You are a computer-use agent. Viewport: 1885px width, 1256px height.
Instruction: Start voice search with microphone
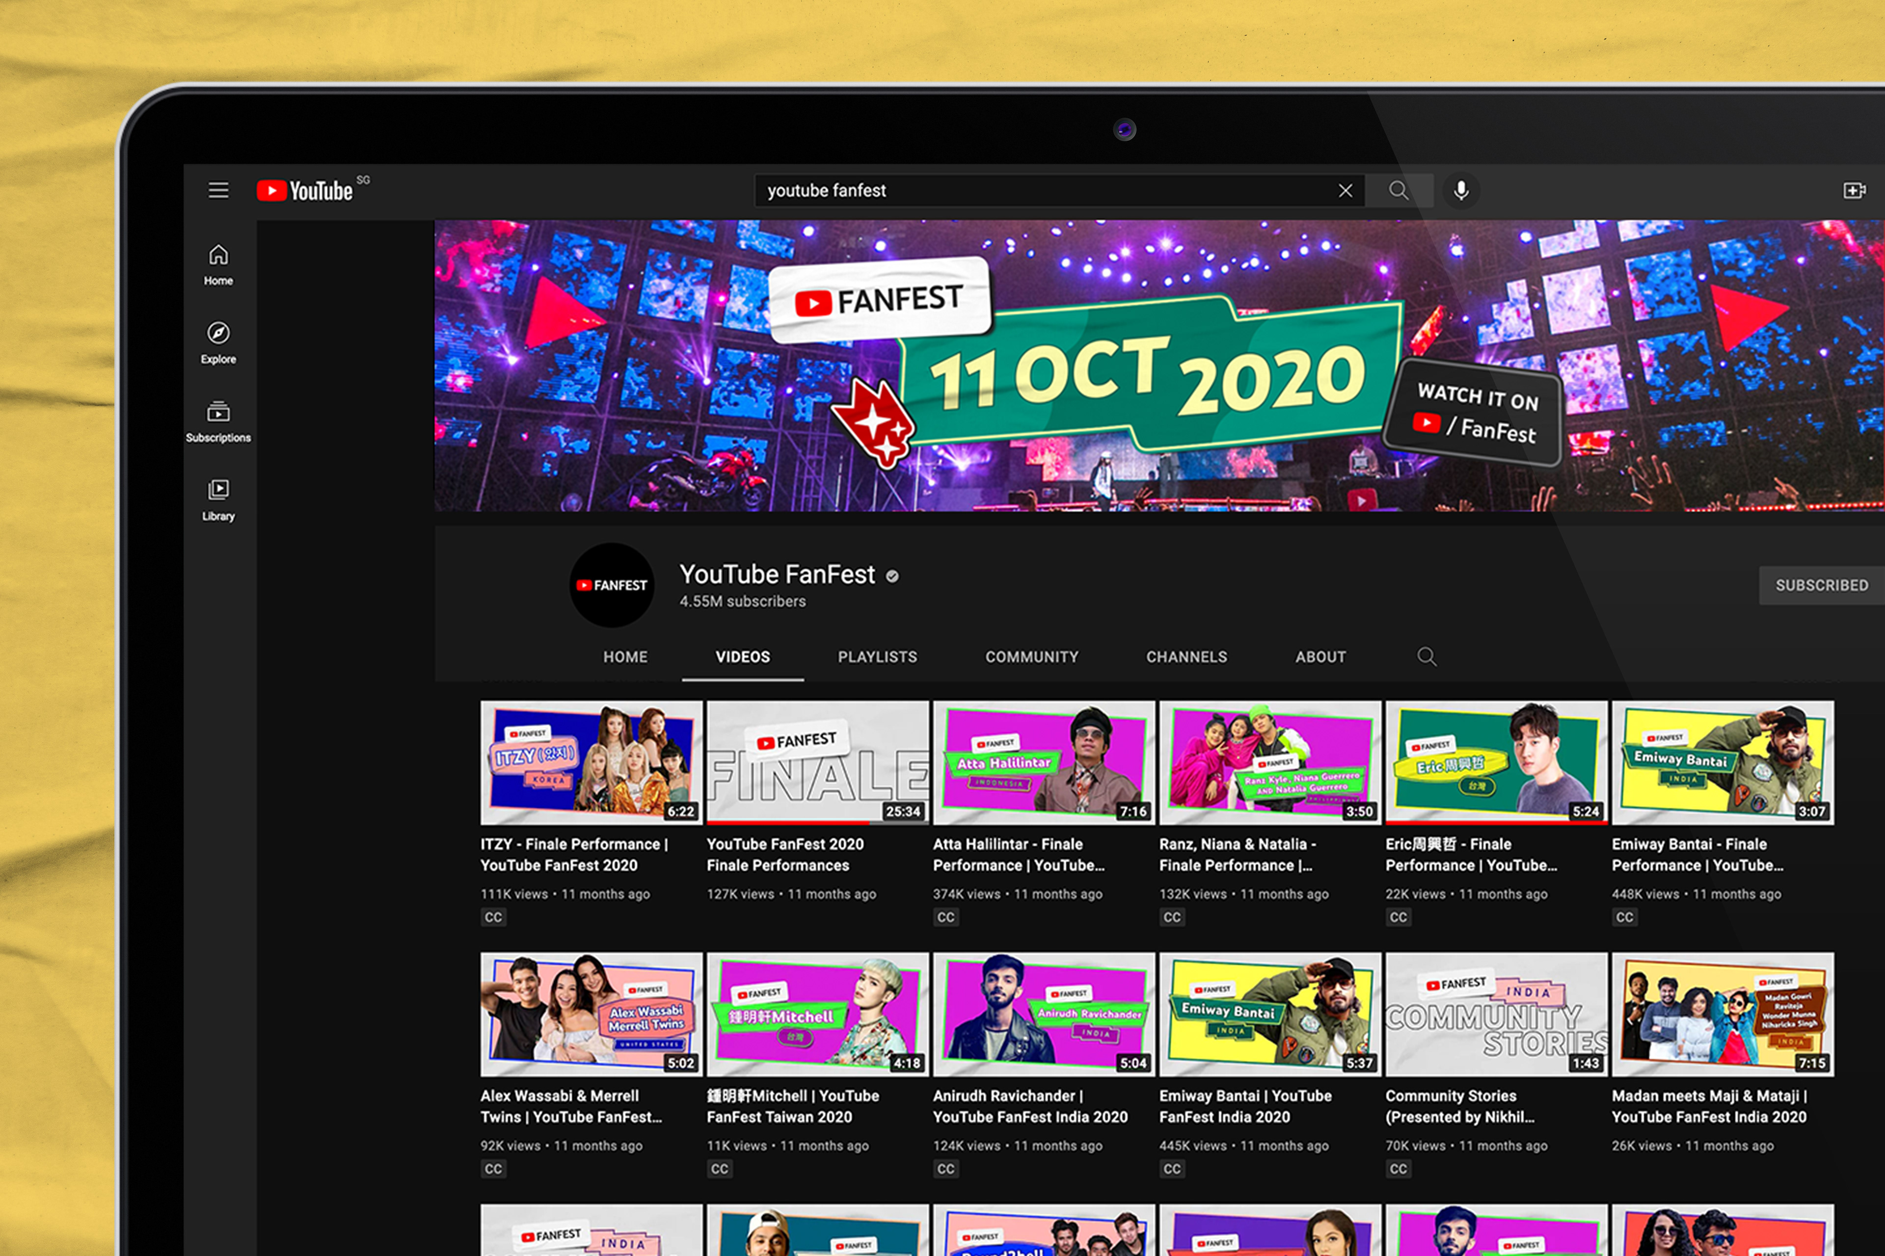click(x=1461, y=191)
